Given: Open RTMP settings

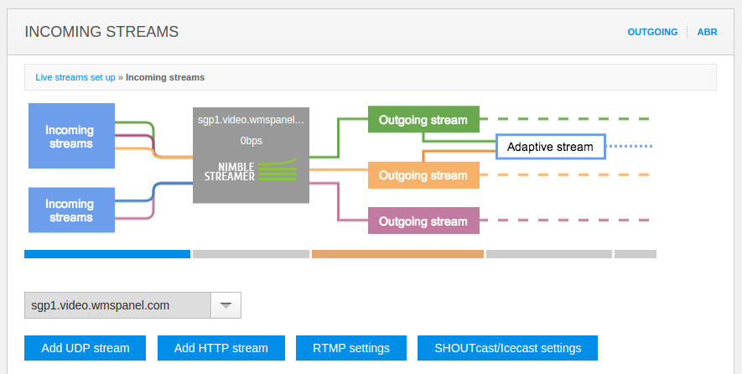Looking at the screenshot, I should point(351,348).
